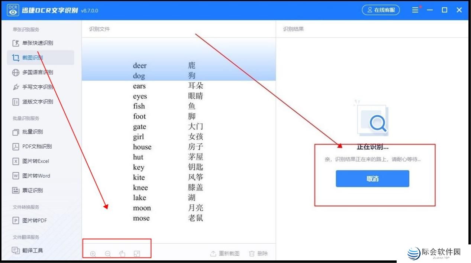
Task: Select the zoom-in magnifier icon
Action: (x=93, y=254)
